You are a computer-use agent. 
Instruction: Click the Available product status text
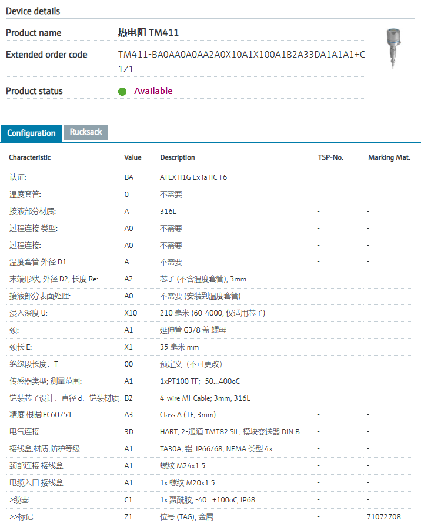tap(153, 91)
